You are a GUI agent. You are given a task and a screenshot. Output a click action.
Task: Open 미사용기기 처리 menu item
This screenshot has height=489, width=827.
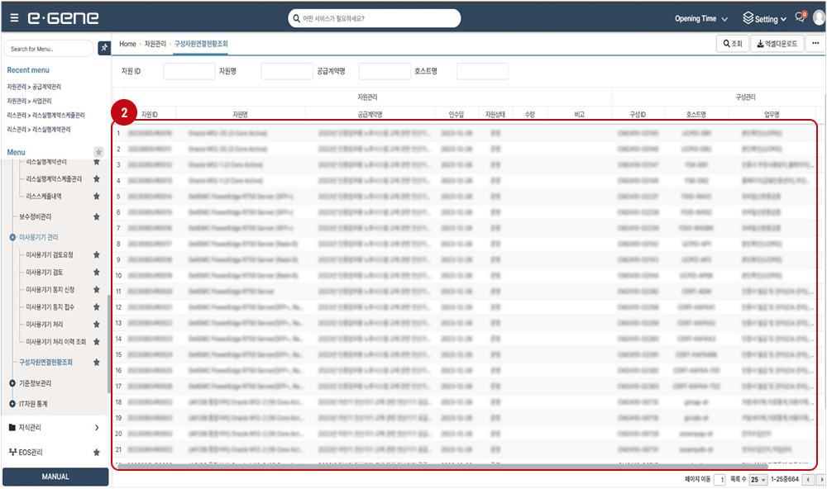45,324
